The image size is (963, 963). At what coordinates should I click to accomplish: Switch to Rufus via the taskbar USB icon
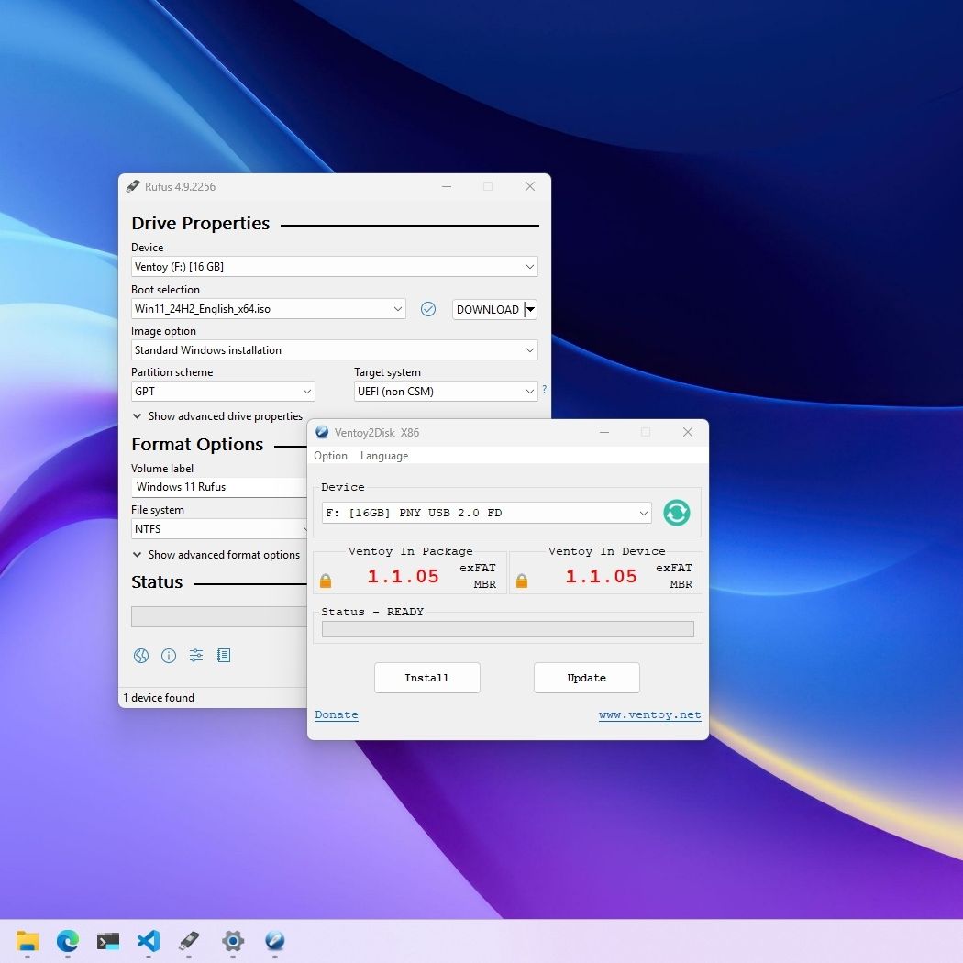point(189,940)
